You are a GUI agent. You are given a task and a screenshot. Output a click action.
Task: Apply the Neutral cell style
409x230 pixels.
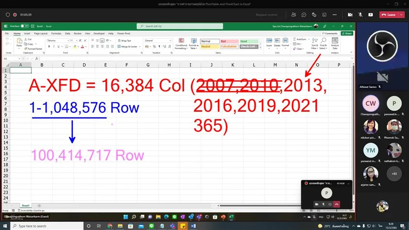210,47
